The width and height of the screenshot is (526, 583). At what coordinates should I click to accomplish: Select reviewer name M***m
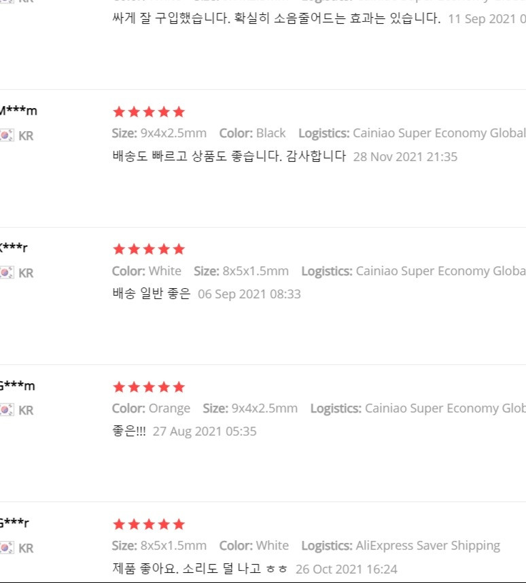pos(18,111)
